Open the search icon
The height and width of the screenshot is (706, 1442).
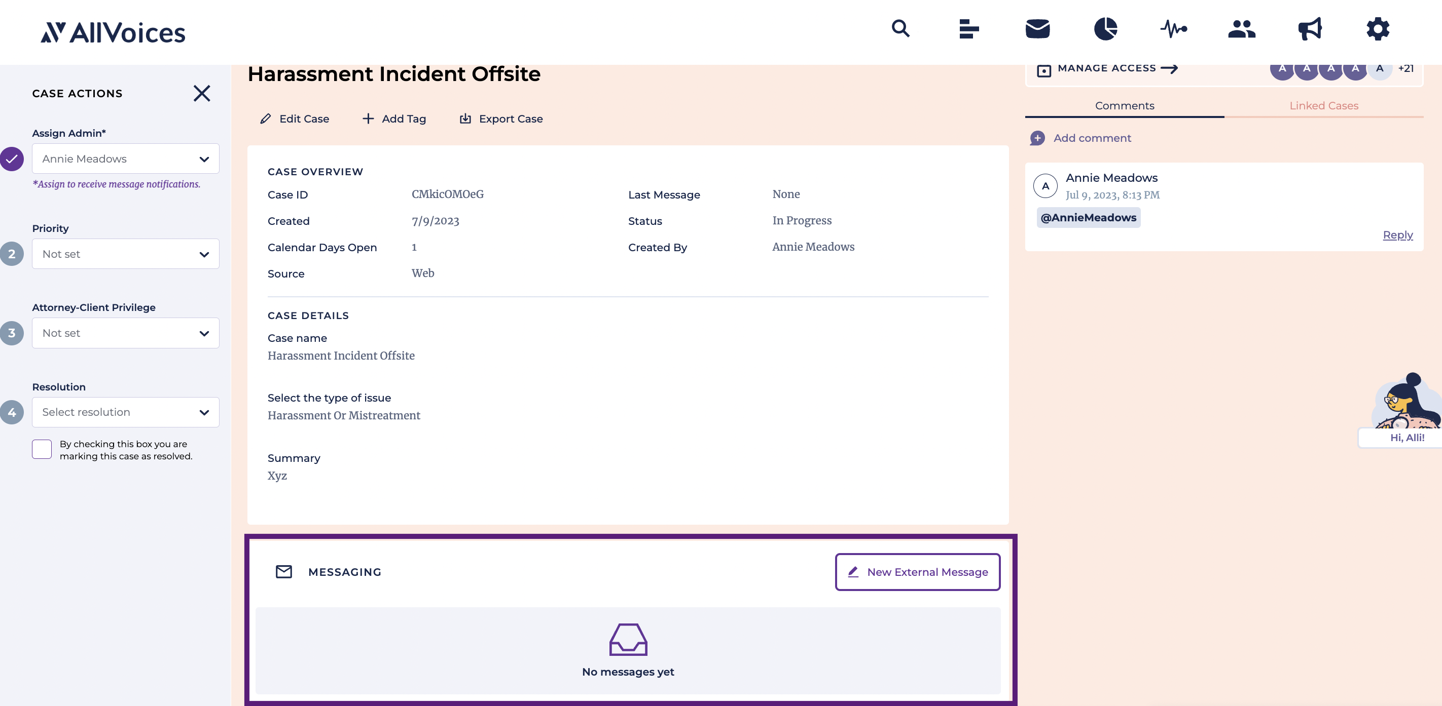pyautogui.click(x=900, y=28)
